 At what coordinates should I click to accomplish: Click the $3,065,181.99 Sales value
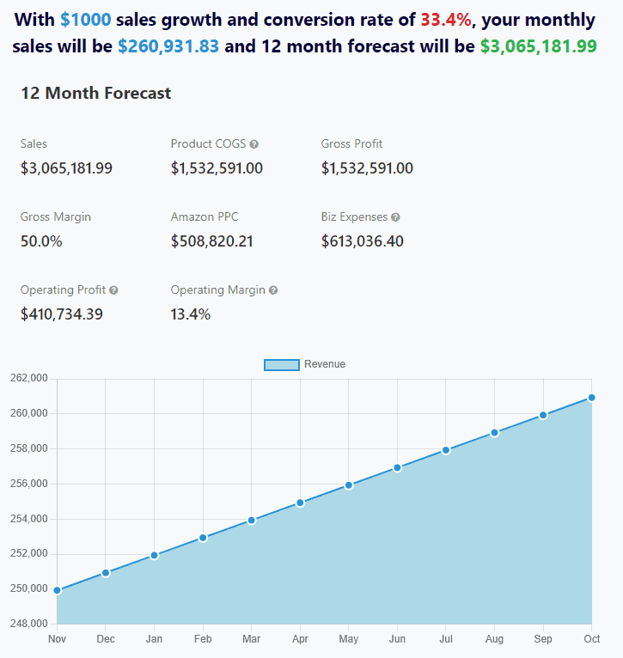(66, 168)
